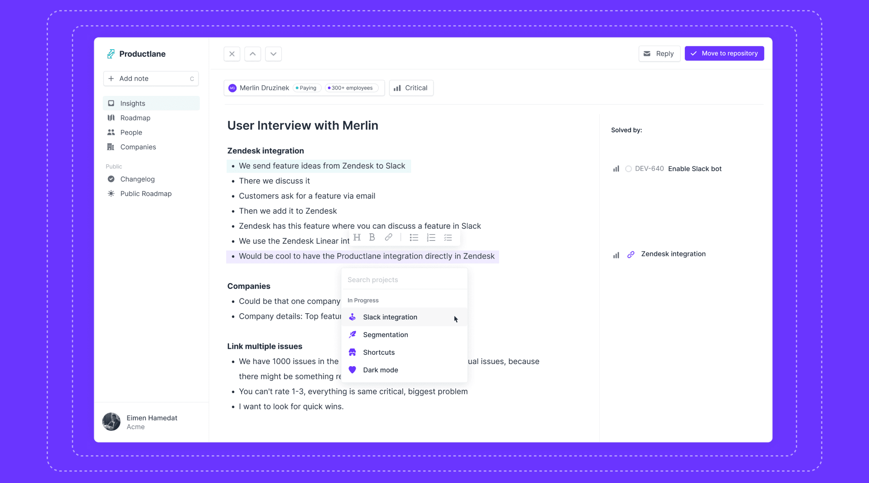869x483 pixels.
Task: Apply checklist from floating toolbar
Action: click(448, 238)
